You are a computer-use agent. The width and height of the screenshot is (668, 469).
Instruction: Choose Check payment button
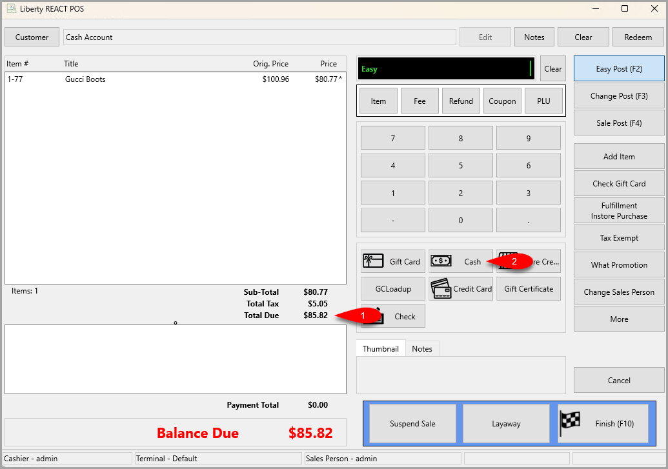point(393,316)
